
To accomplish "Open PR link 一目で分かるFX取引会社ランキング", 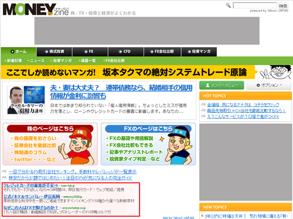I will (73, 172).
